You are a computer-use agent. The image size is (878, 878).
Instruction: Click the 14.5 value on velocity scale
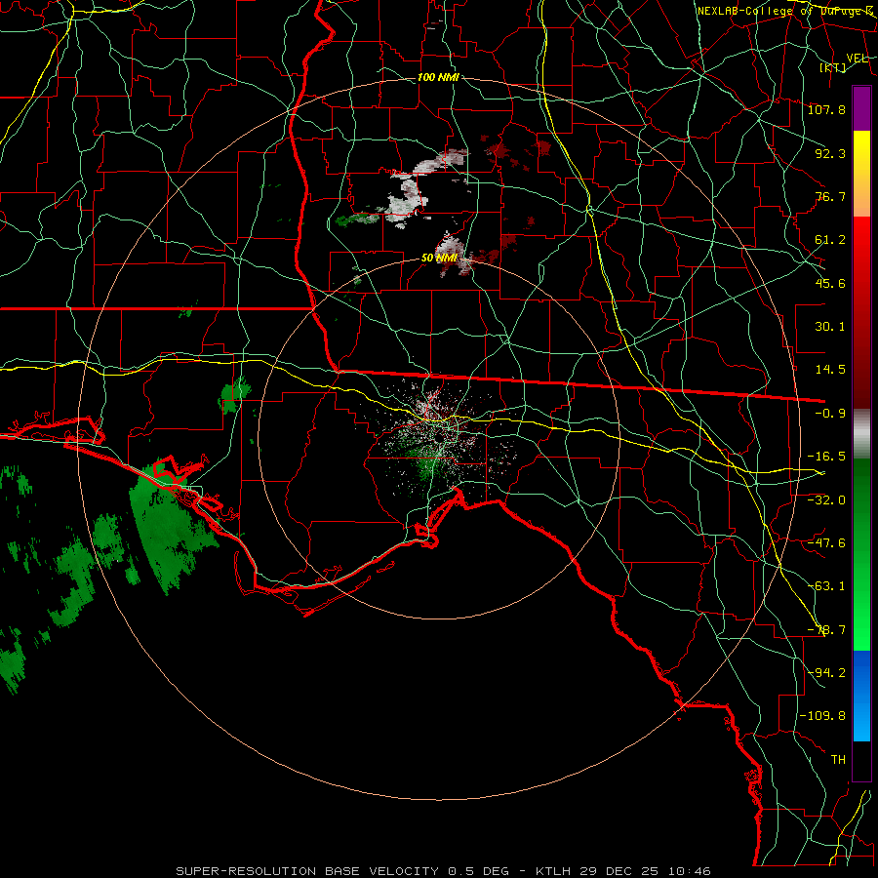[830, 370]
